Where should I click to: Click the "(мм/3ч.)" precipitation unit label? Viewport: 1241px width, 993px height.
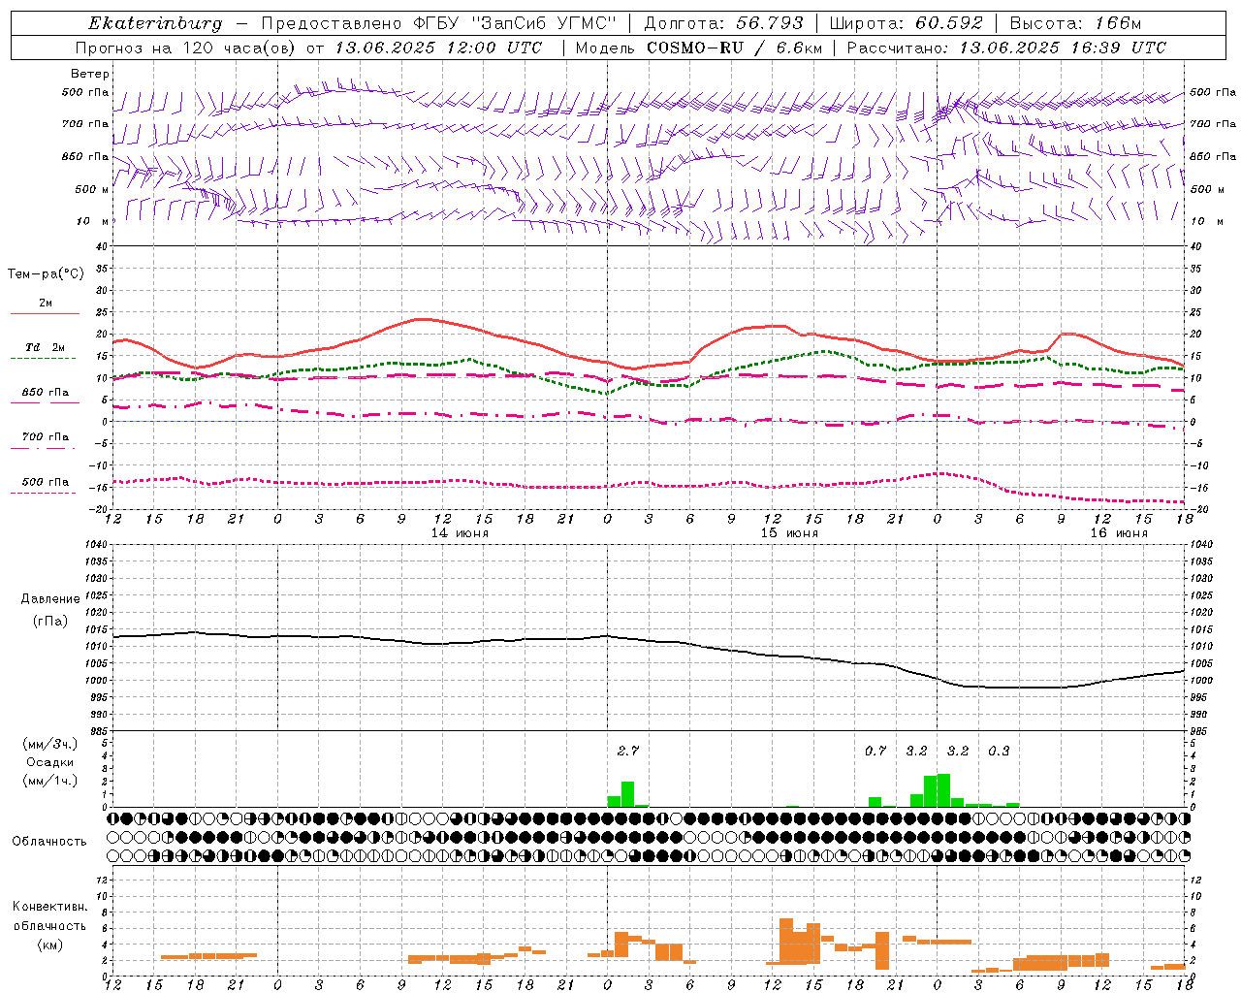point(50,744)
